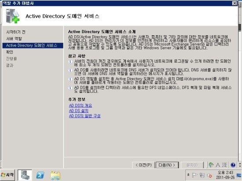Open the 'AD DS 설치' link

point(79,111)
